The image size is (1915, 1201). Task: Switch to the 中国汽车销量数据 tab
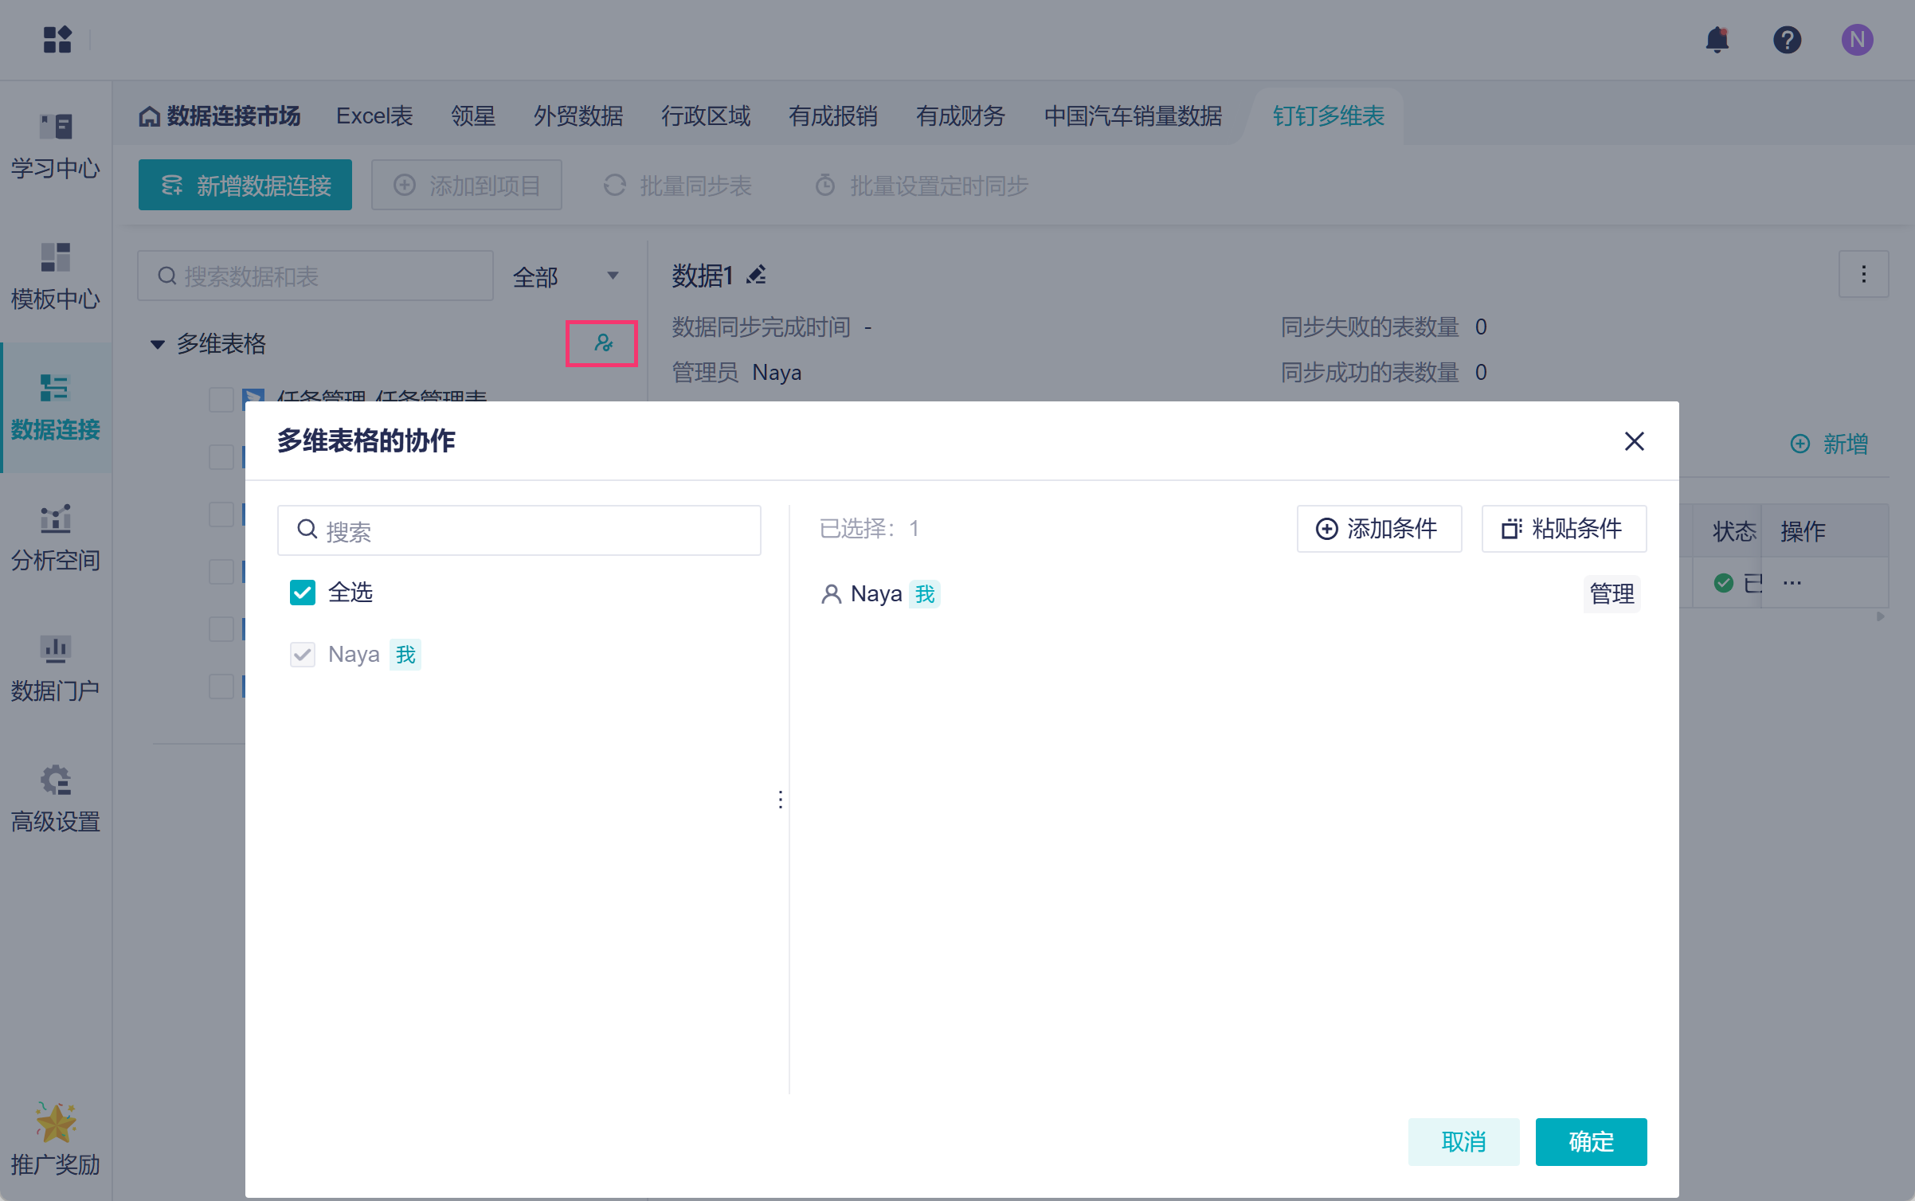[1132, 116]
